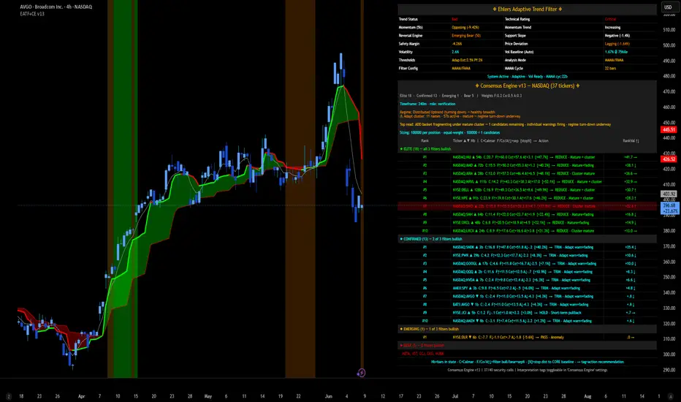The image size is (681, 402).
Task: Click the purple earnings lightning marker on timeline
Action: coord(361,373)
